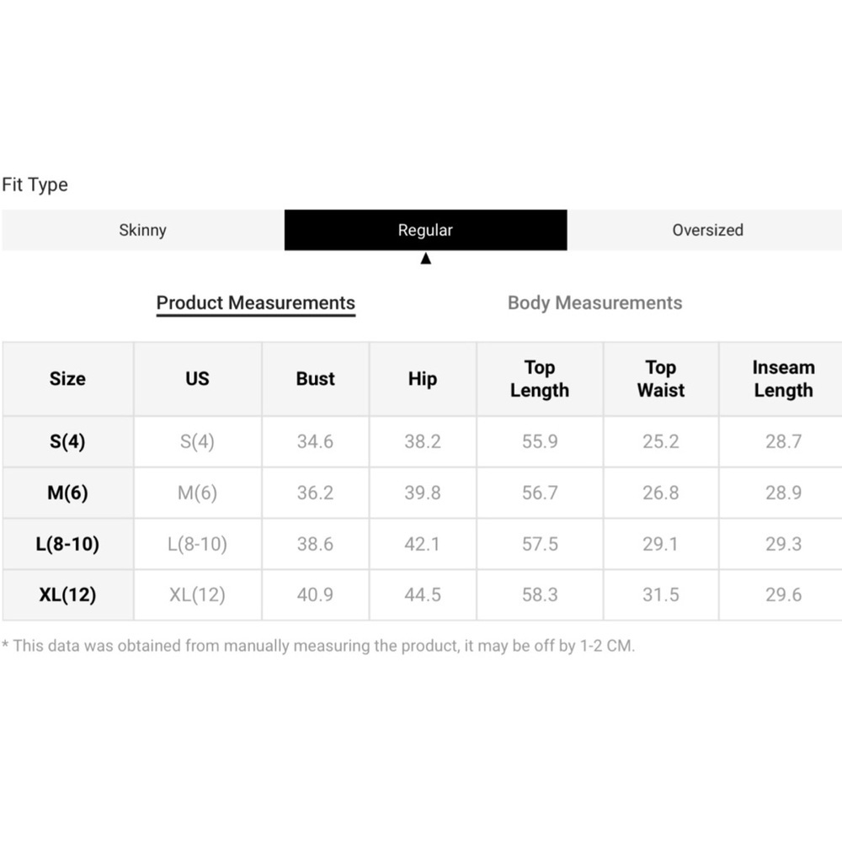
Task: Click the Inseam Length column header
Action: pos(783,379)
